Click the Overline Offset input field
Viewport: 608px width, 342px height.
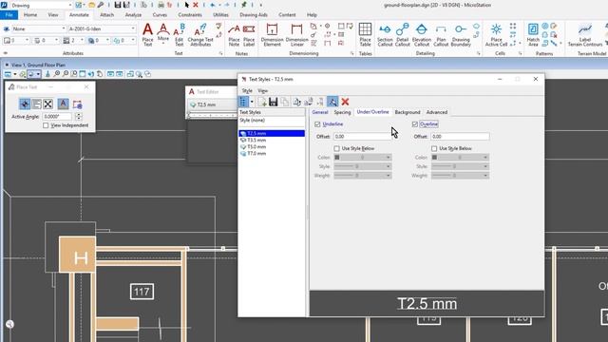coord(460,137)
